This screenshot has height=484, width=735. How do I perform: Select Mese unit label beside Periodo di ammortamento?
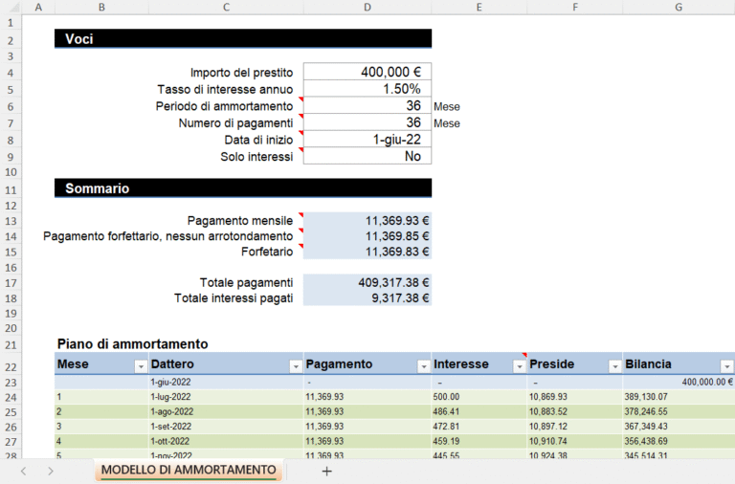pos(447,107)
